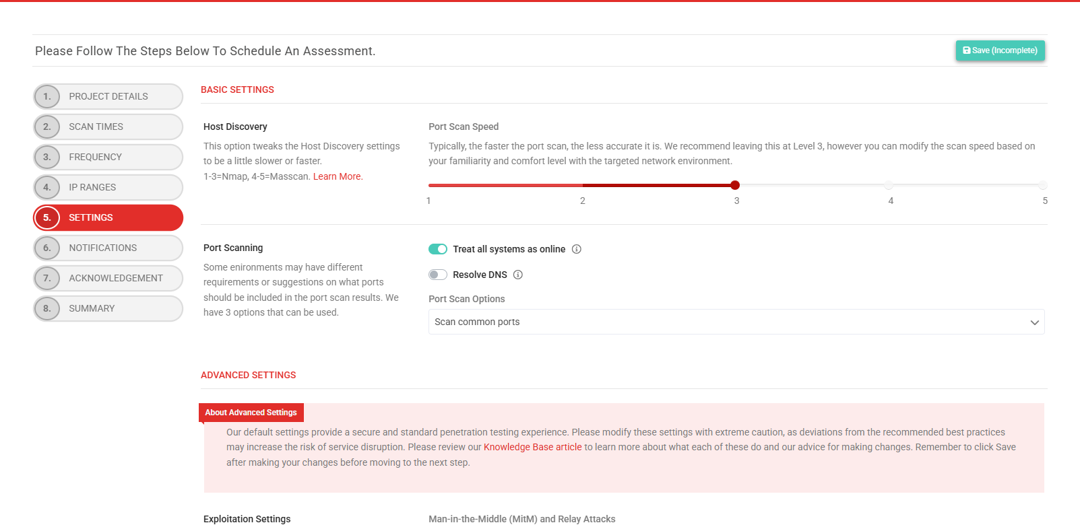Image resolution: width=1080 pixels, height=527 pixels.
Task: Click the step 8 number circle
Action: (x=47, y=308)
